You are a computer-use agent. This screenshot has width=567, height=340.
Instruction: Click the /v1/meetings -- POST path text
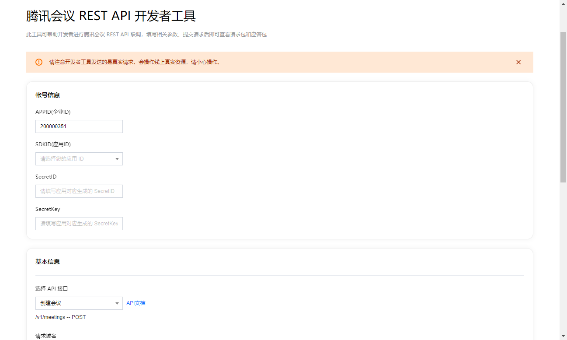click(61, 317)
